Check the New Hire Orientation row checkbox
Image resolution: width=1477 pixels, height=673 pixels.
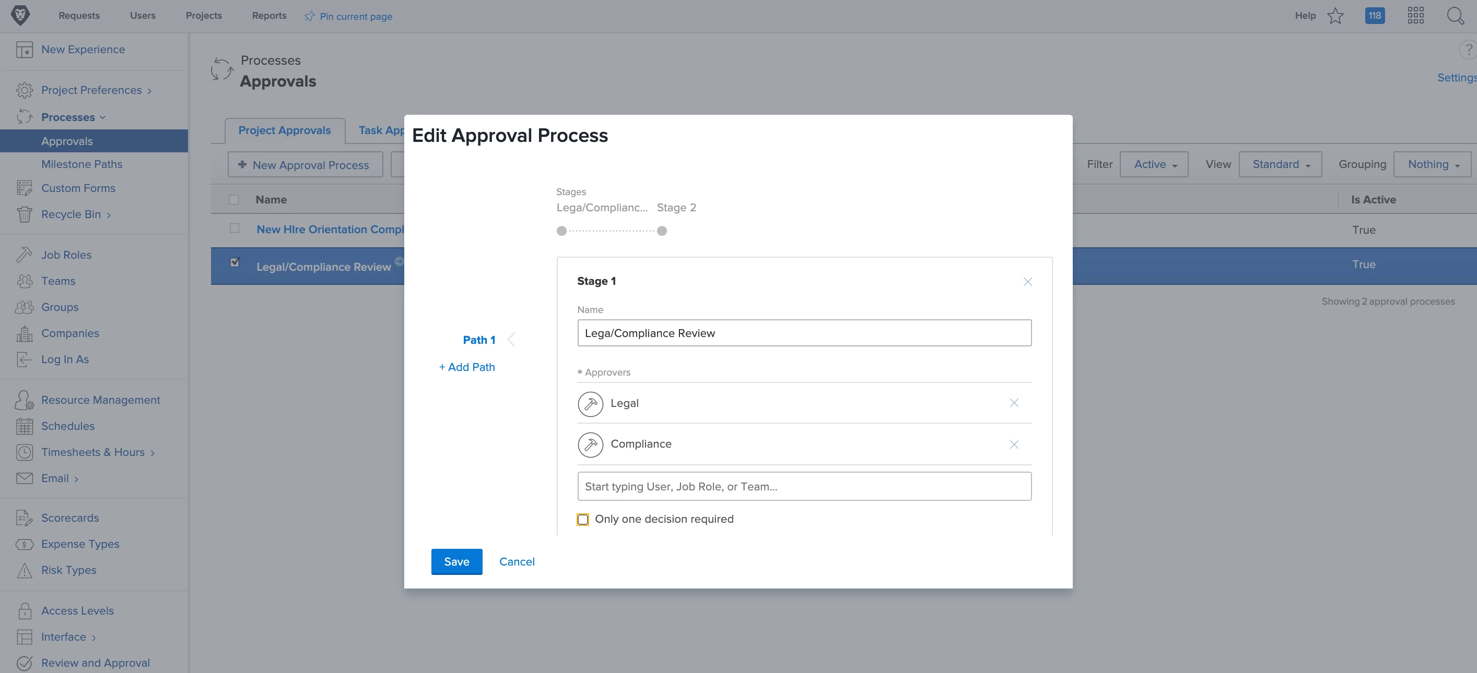tap(235, 228)
